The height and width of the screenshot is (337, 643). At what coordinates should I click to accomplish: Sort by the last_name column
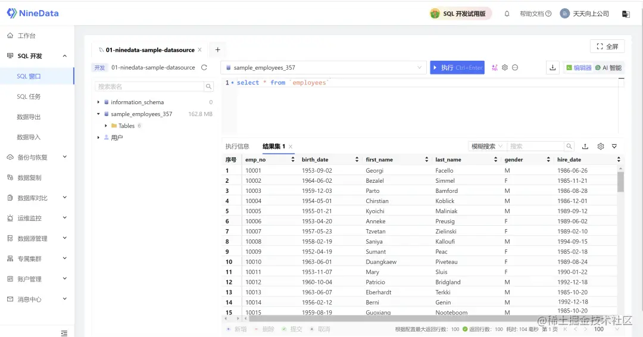[x=495, y=160]
